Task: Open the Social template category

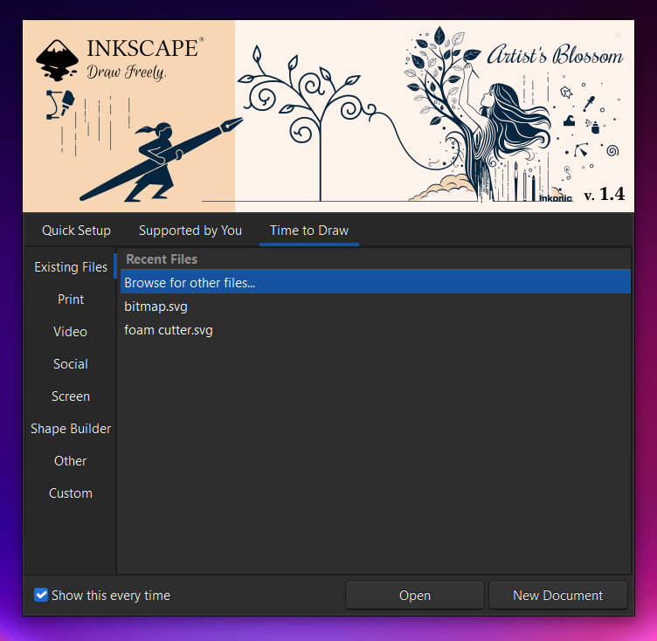Action: point(71,363)
